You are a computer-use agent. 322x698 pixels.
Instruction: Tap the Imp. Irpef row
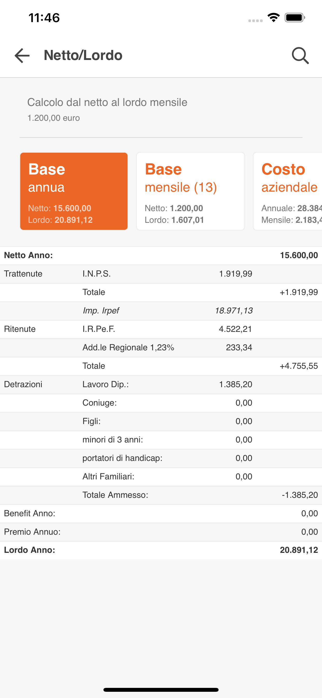(x=161, y=311)
